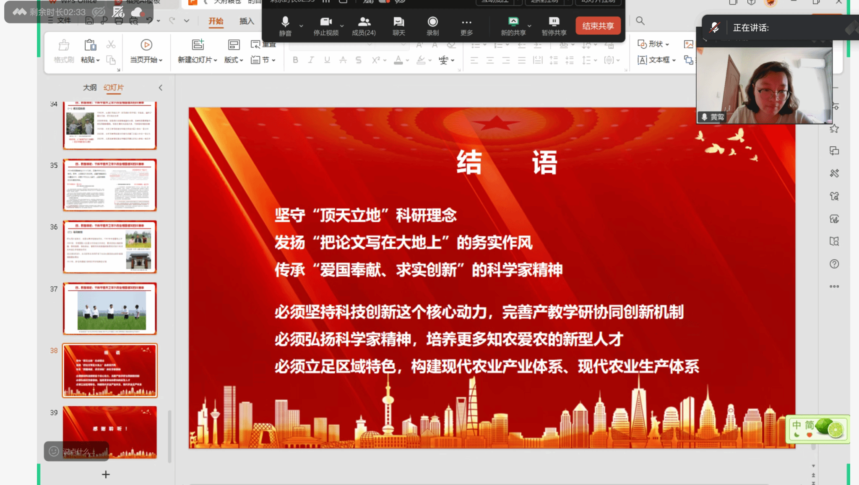Add a new slide with plus button
The width and height of the screenshot is (859, 485).
(106, 475)
